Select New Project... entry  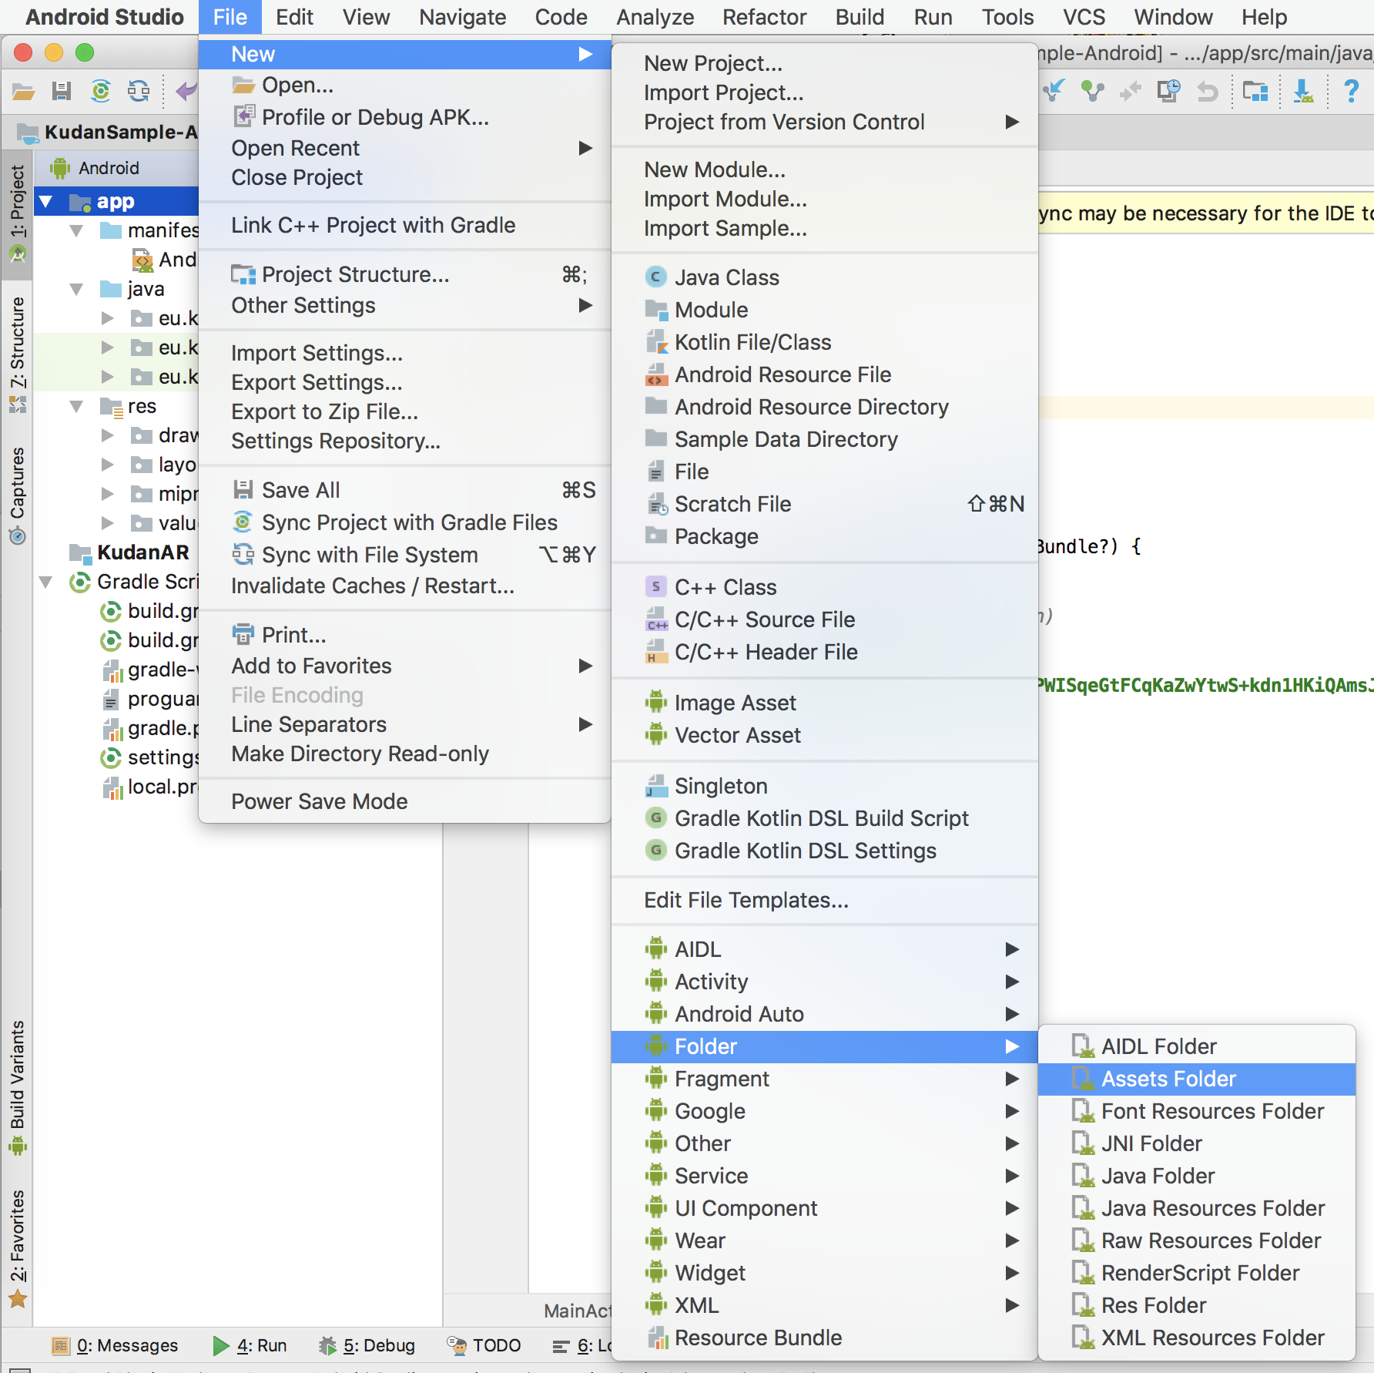825,63
